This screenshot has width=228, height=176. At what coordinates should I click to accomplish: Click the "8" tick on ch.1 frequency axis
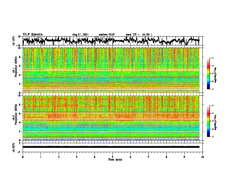tap(20, 57)
